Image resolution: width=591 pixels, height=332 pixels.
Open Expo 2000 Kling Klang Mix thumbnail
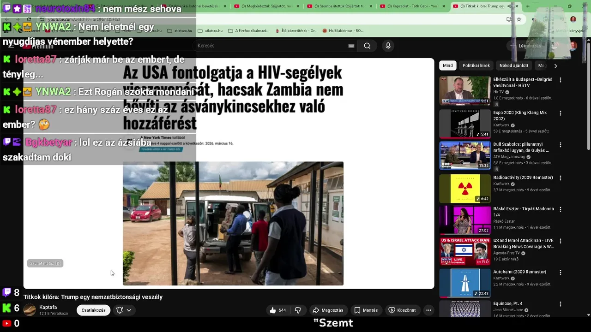pos(465,124)
